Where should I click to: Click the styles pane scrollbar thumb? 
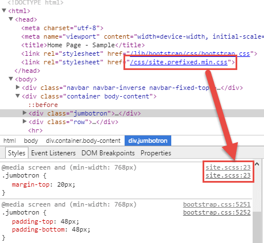point(257,227)
